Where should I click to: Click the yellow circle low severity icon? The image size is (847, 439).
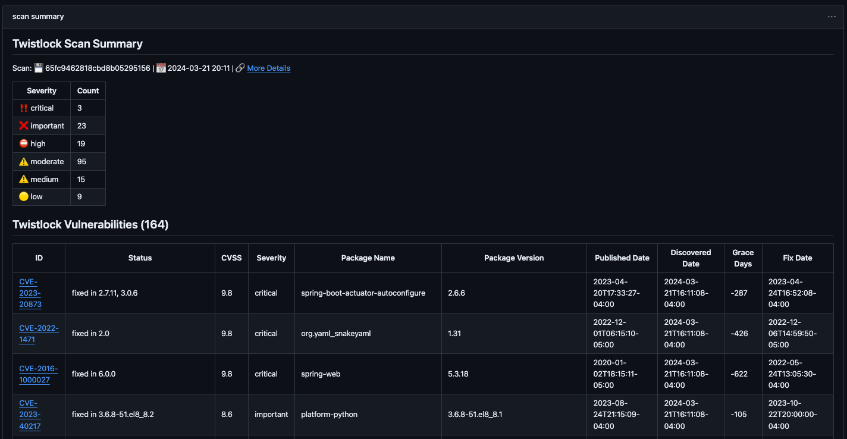pos(24,197)
